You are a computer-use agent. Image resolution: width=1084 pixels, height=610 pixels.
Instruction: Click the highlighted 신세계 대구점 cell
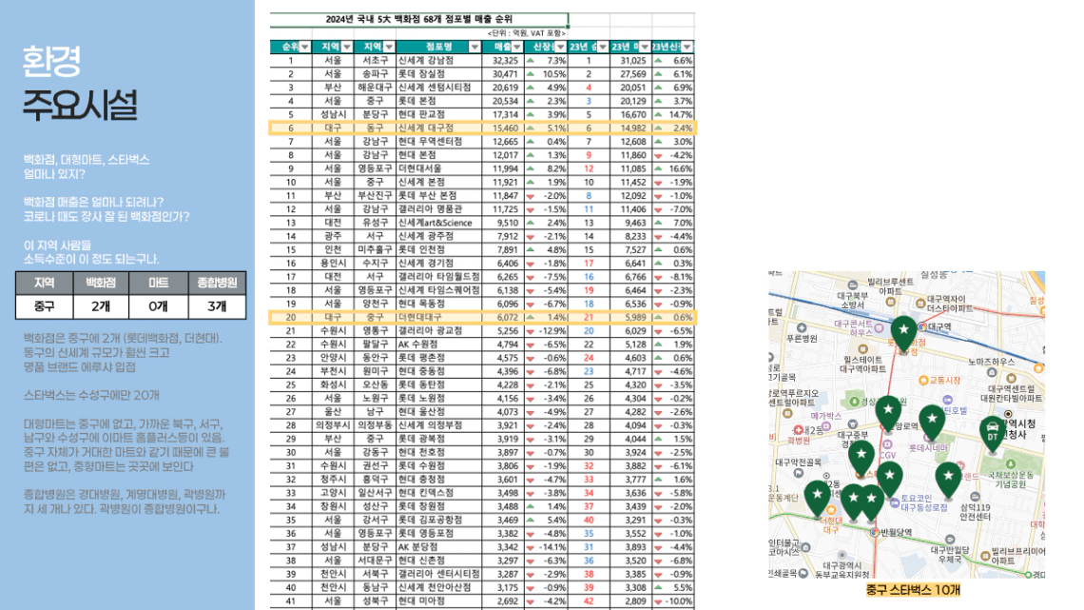(438, 128)
